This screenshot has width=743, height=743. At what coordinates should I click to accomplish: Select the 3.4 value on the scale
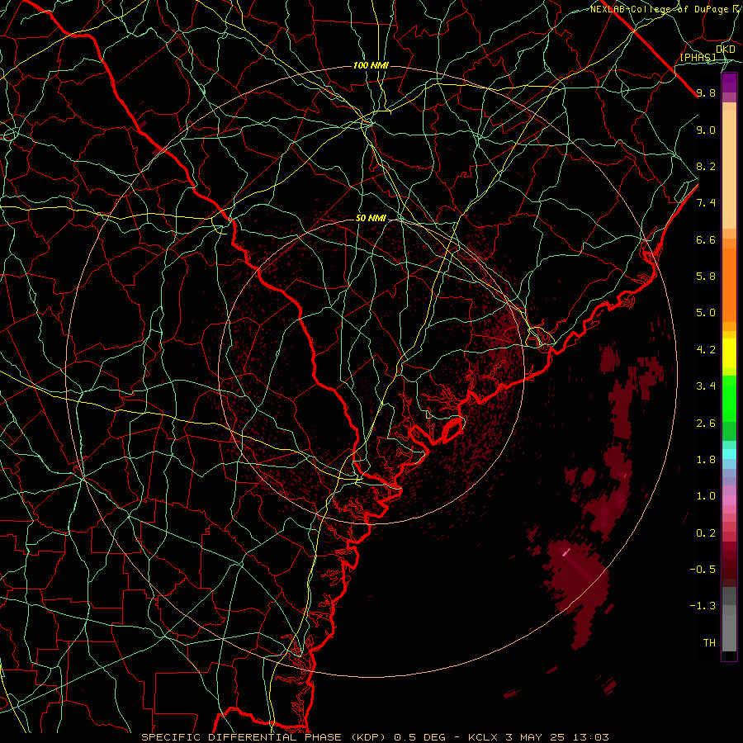[706, 386]
